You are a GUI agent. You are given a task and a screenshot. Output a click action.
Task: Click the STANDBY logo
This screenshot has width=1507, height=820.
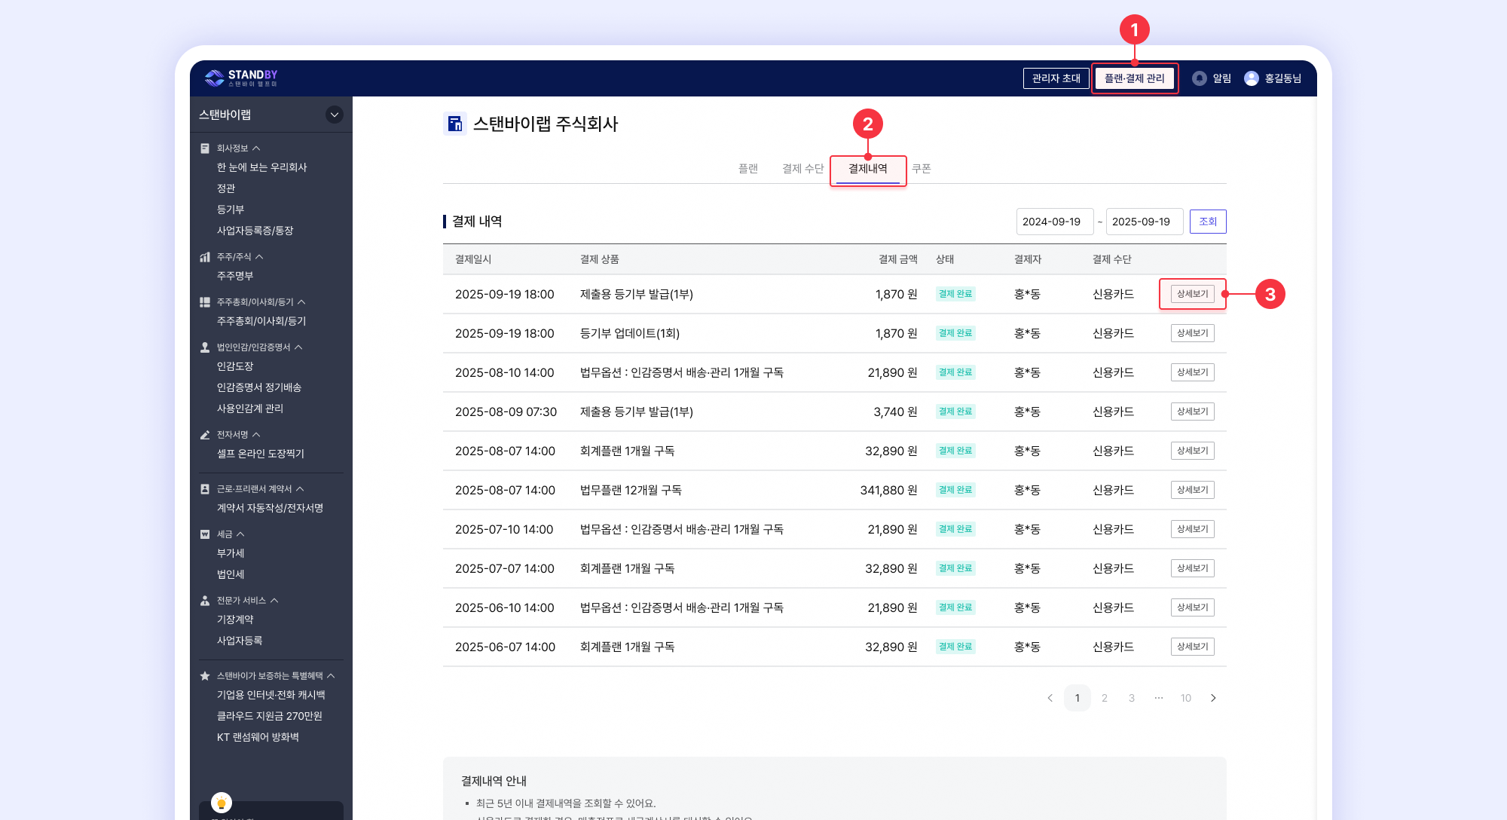[x=241, y=78]
